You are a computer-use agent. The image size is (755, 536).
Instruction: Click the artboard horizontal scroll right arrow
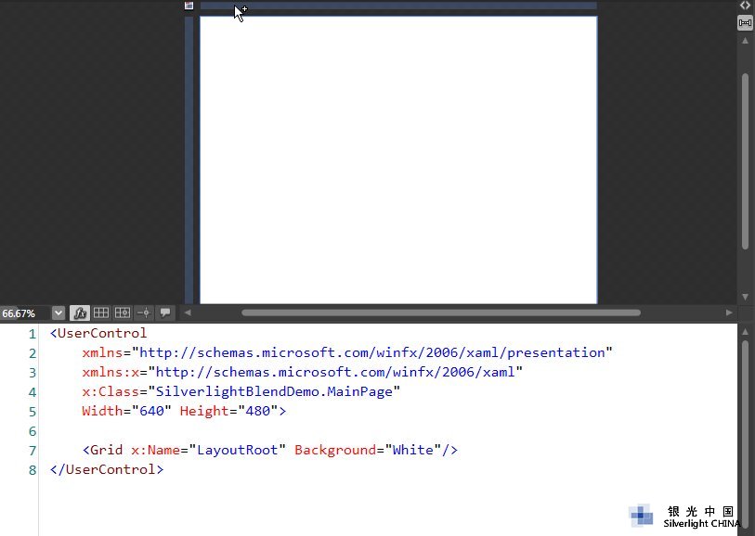click(x=729, y=313)
